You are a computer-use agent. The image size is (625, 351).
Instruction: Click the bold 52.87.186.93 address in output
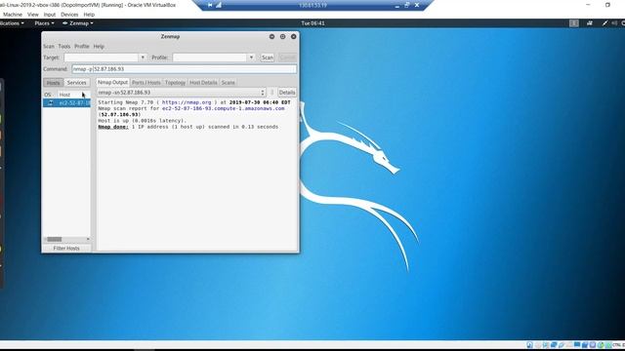click(120, 115)
